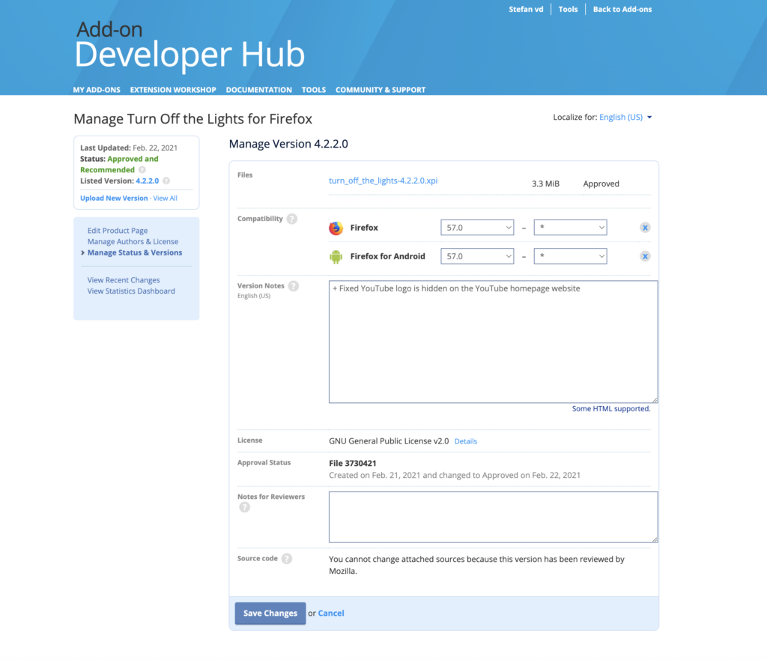Open Manage Authors & License link

pyautogui.click(x=133, y=242)
